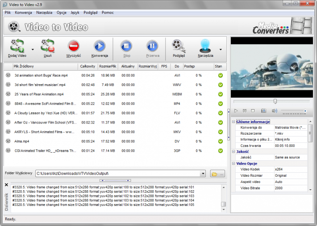The width and height of the screenshot is (317, 226).
Task: Select 3d short film 'street musician'.mp4
Action: [x=115, y=85]
